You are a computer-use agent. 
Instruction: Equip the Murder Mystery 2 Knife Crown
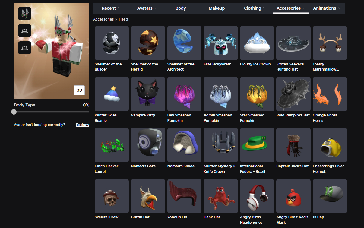[x=221, y=145]
